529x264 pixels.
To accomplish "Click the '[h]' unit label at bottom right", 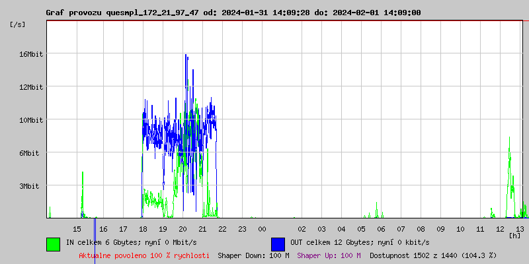I will [x=514, y=235].
